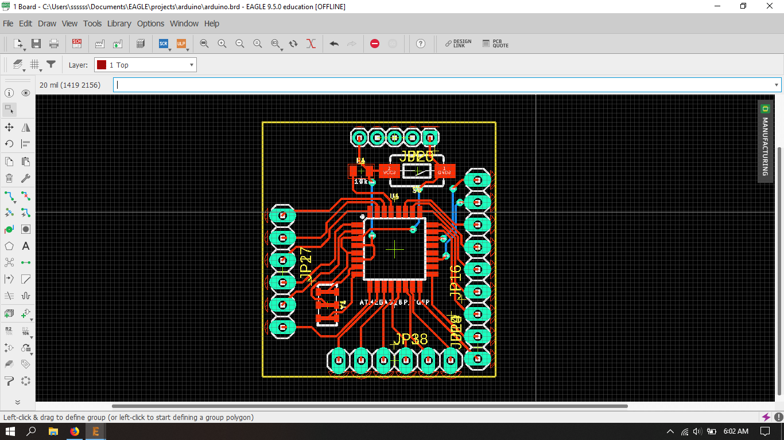This screenshot has width=784, height=440.
Task: Select the Text tool
Action: pyautogui.click(x=26, y=246)
